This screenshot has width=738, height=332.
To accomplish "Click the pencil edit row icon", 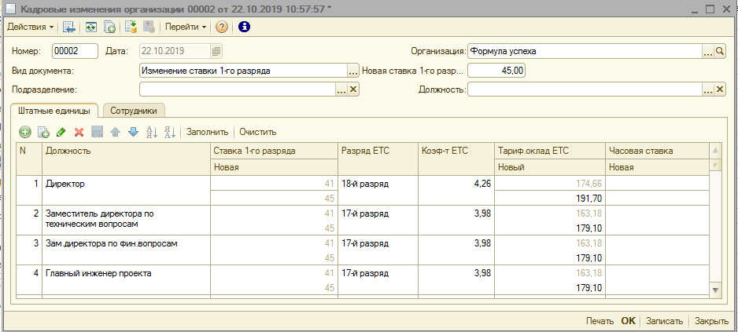I will click(x=61, y=132).
